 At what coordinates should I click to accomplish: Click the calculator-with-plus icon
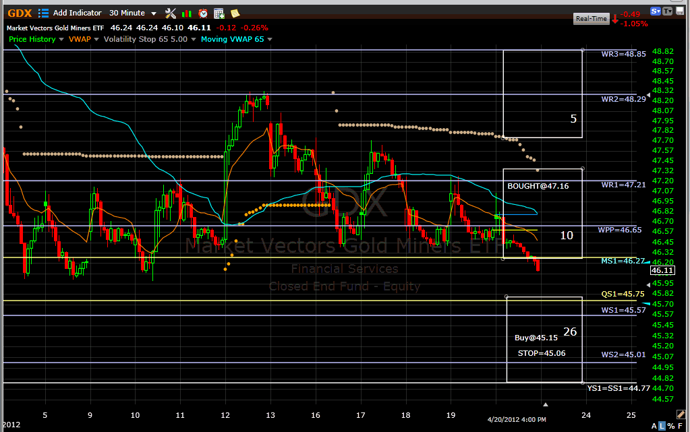(x=219, y=13)
